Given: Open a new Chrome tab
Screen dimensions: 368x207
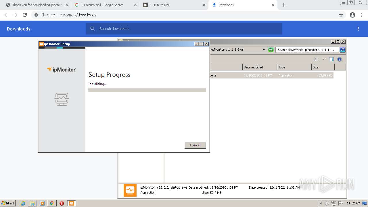Looking at the screenshot, I should 284,5.
